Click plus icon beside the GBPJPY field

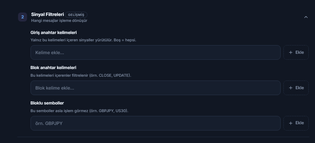tap(290, 123)
